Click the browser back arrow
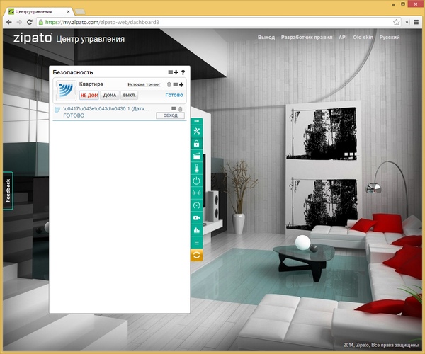The width and height of the screenshot is (425, 354). [9, 22]
